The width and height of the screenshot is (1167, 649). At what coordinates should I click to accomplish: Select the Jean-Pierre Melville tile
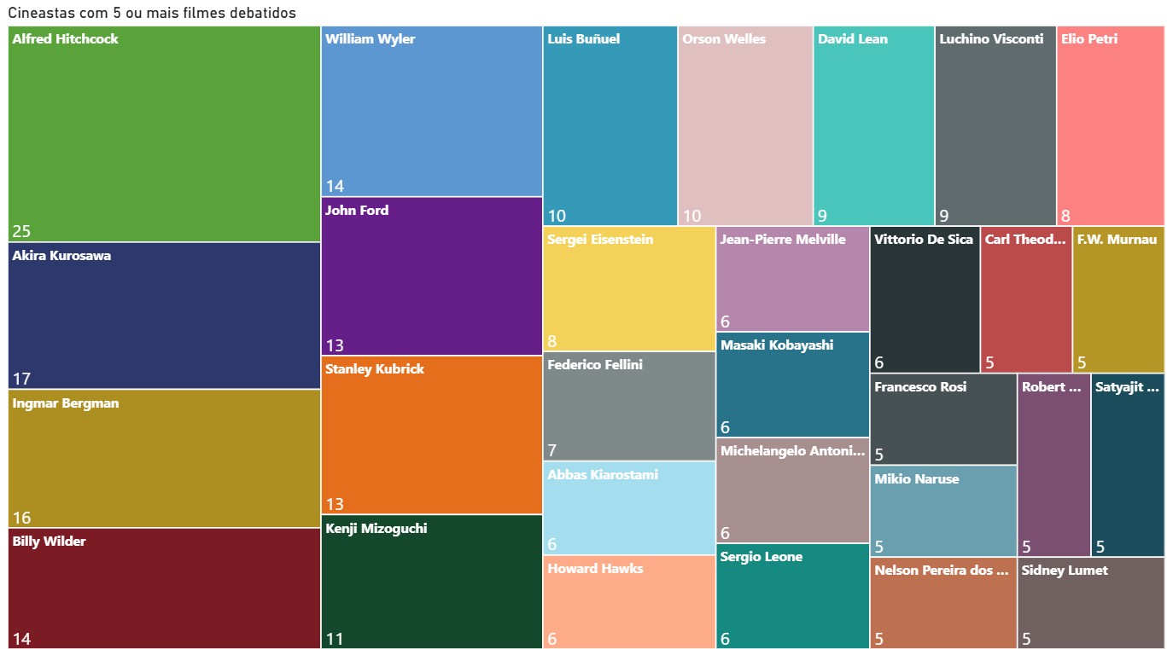tap(792, 279)
